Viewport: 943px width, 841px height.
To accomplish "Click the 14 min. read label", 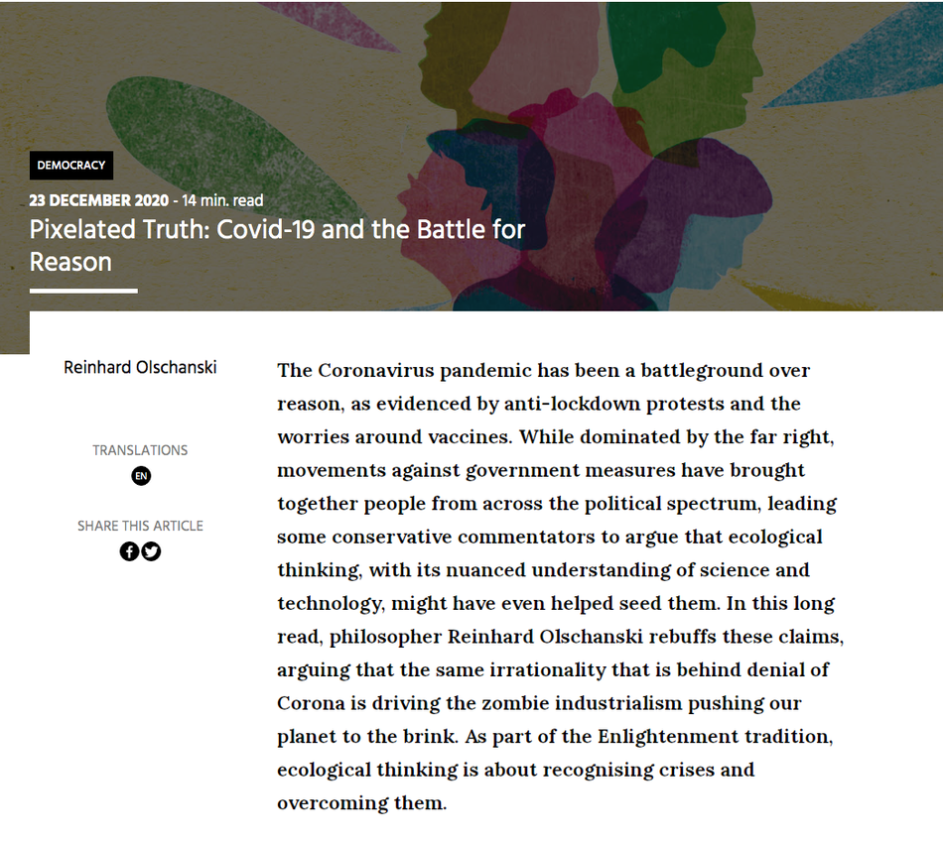I will click(x=222, y=200).
